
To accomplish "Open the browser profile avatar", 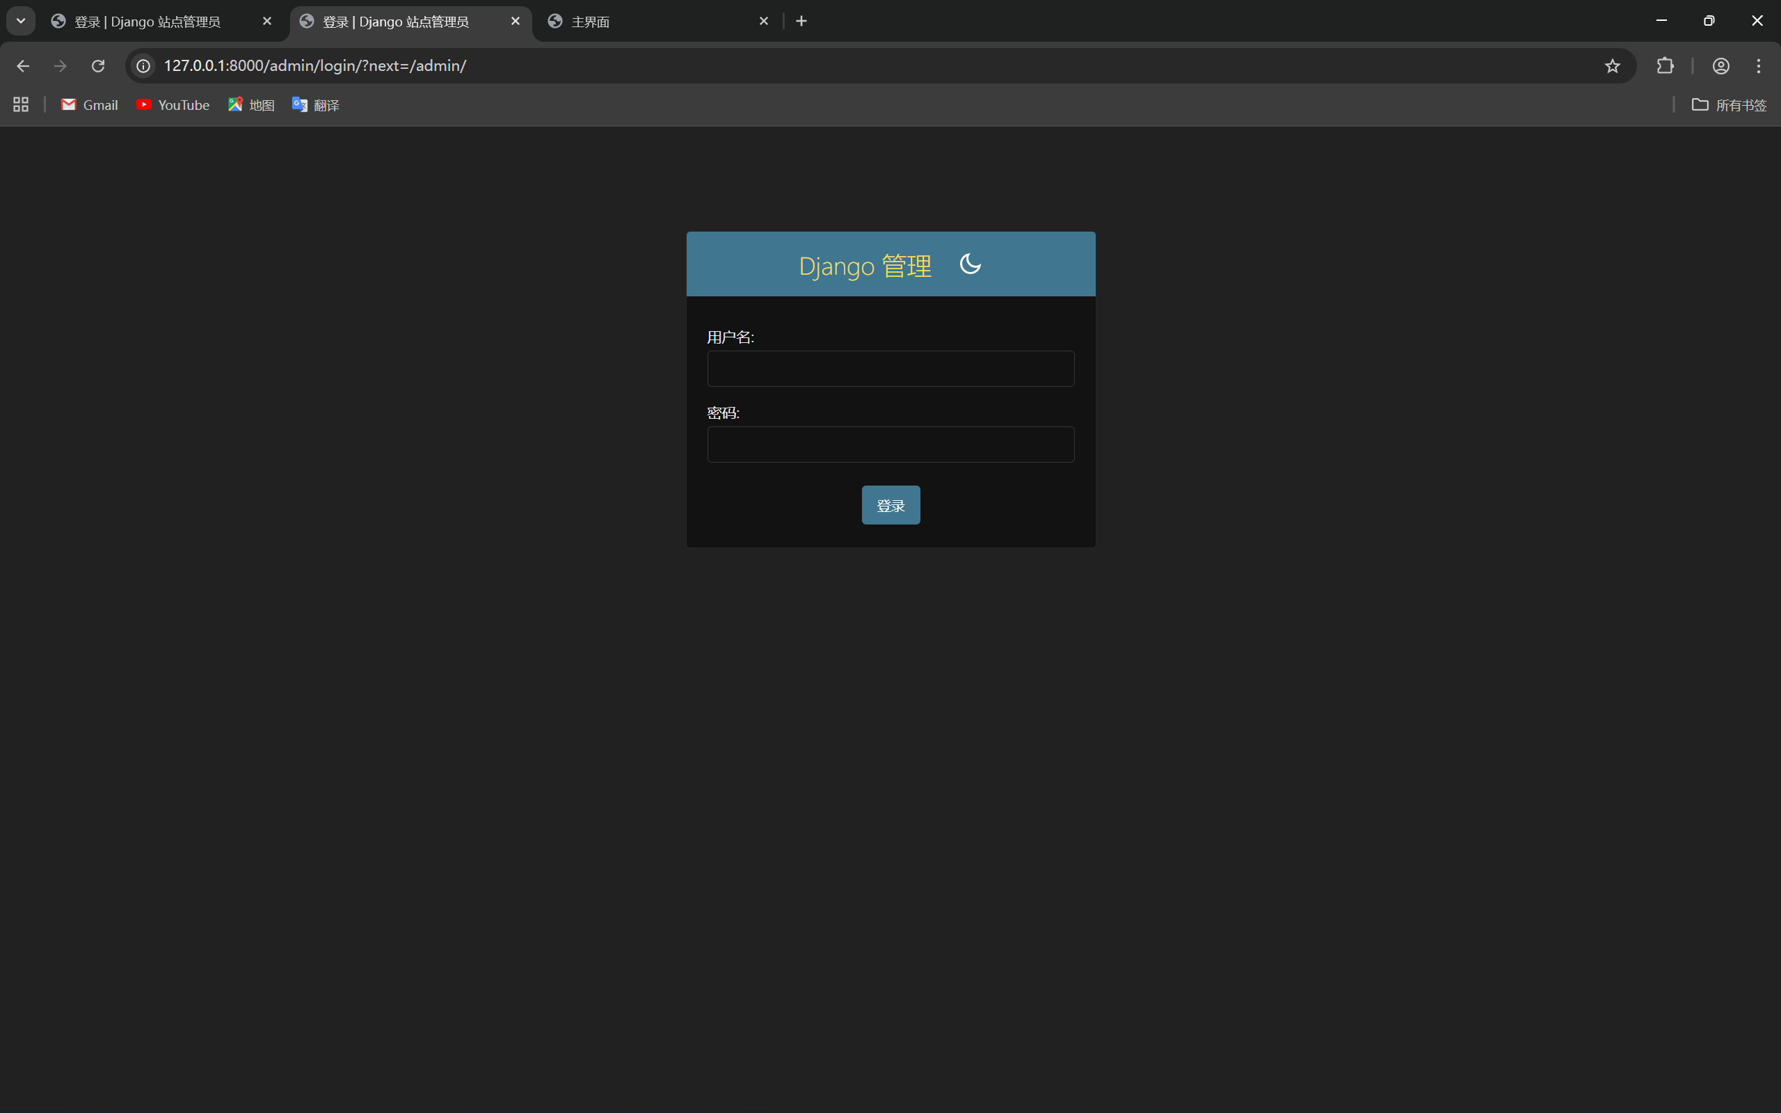I will [x=1720, y=65].
